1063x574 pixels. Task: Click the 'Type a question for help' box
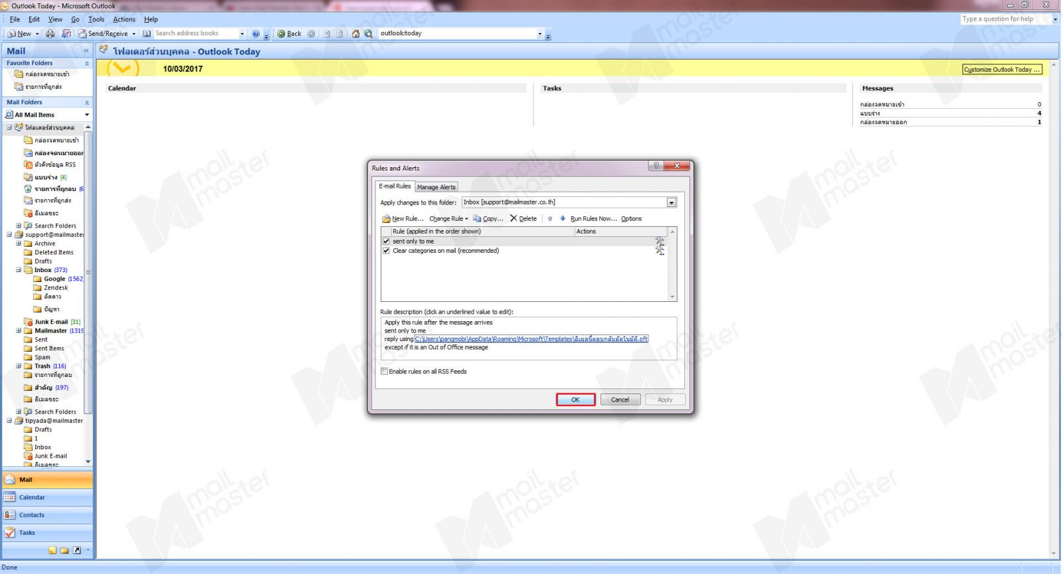coord(1005,19)
